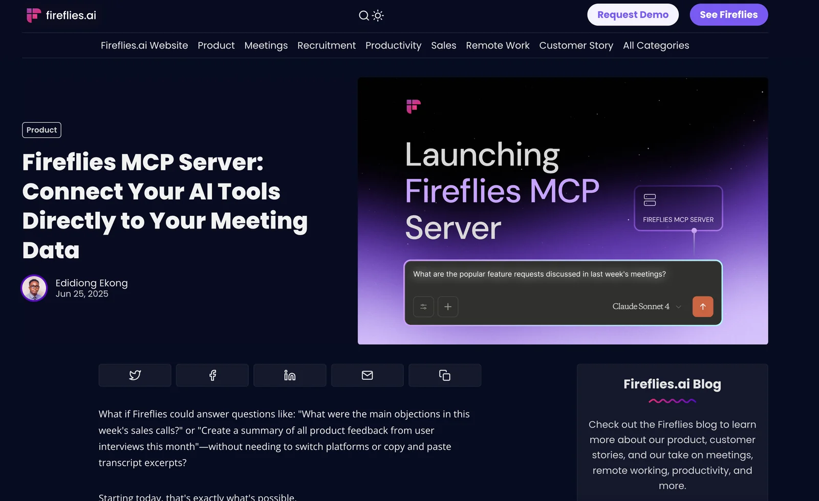Copy article link with copy icon

(444, 375)
